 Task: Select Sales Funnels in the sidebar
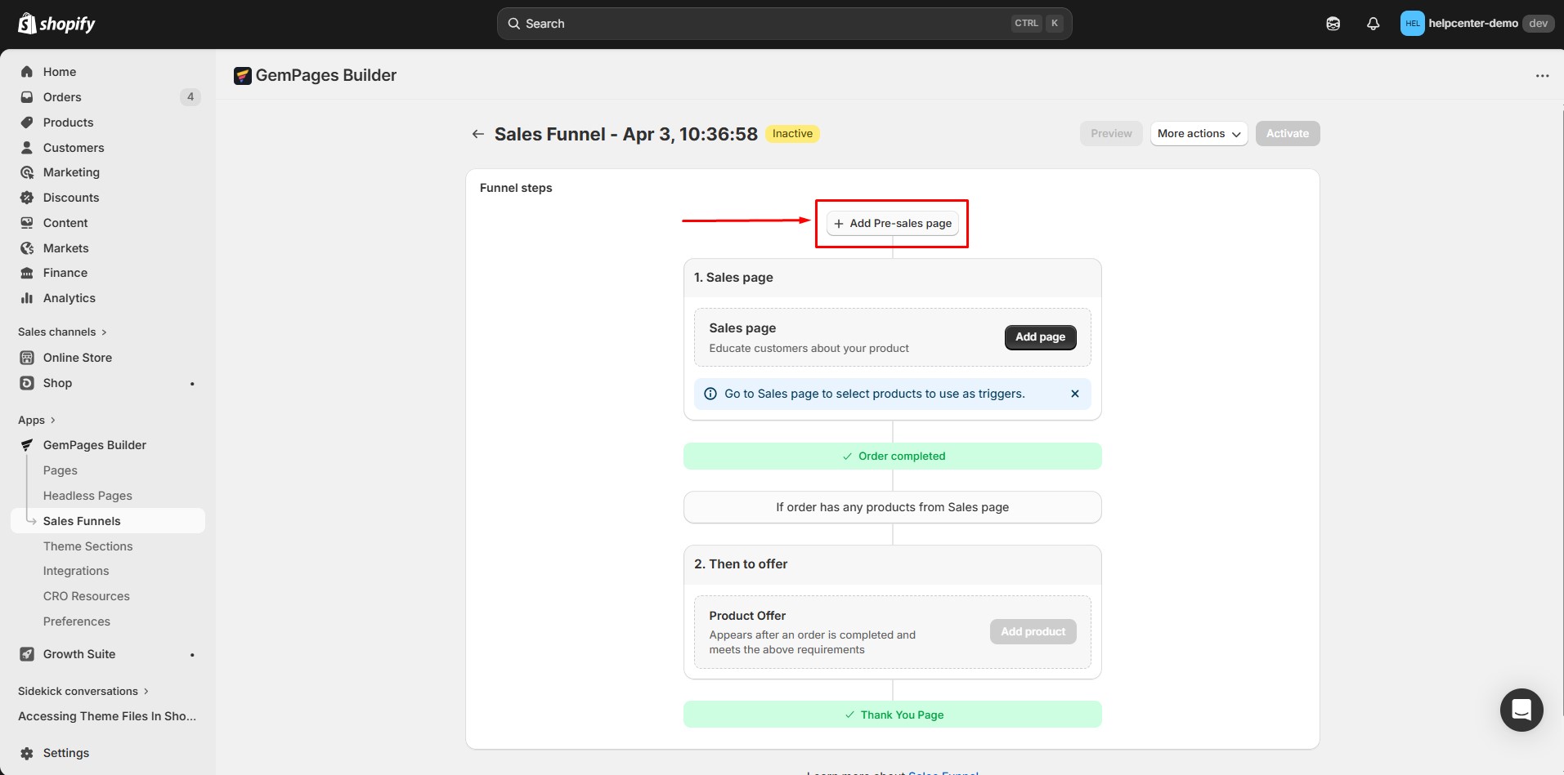tap(82, 521)
